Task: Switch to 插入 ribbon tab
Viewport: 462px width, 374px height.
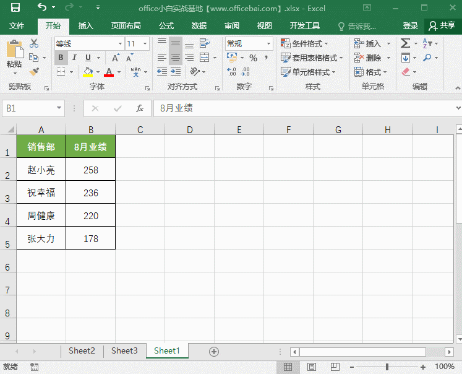Action: (86, 26)
